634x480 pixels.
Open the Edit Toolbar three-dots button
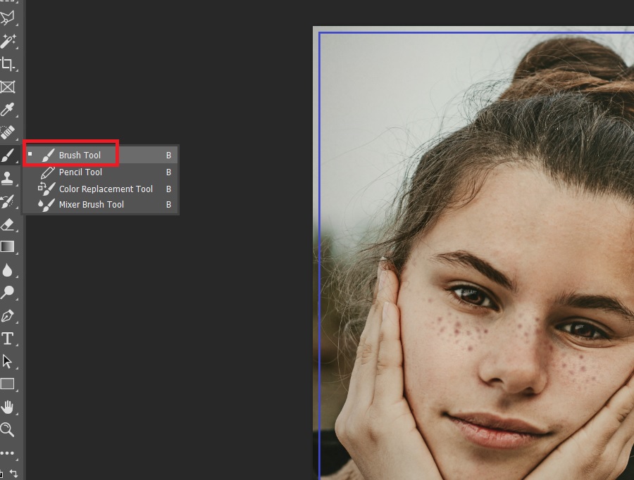[x=8, y=453]
